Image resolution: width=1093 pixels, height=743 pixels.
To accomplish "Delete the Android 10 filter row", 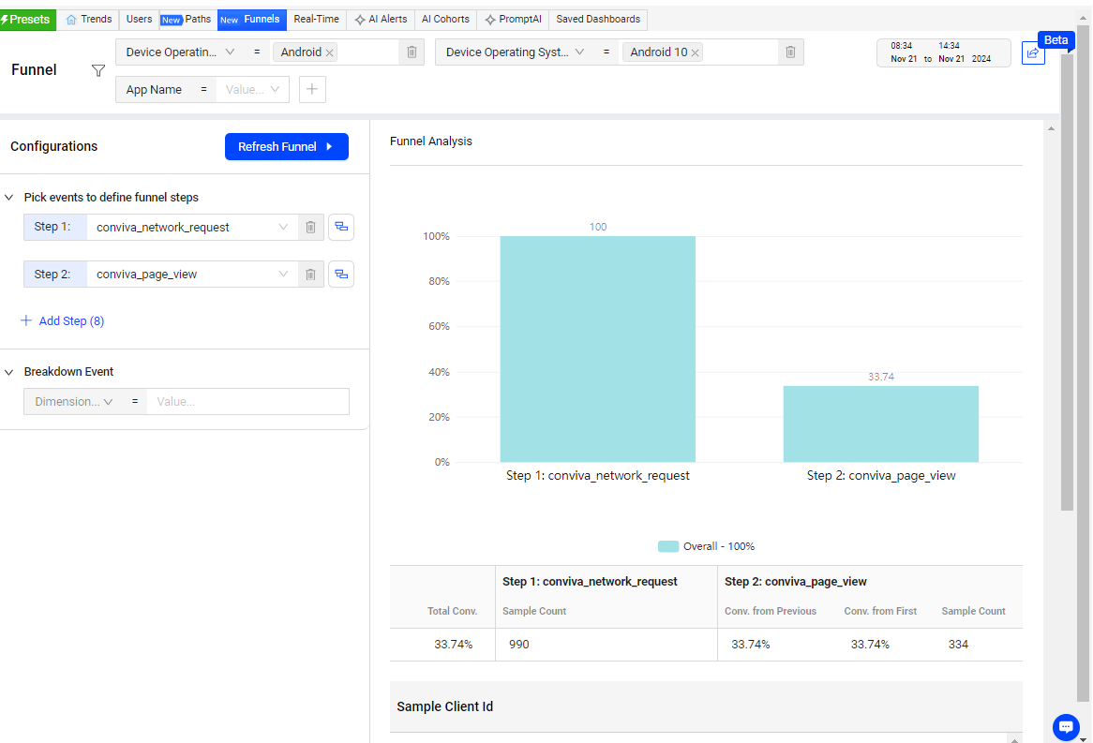I will (790, 52).
